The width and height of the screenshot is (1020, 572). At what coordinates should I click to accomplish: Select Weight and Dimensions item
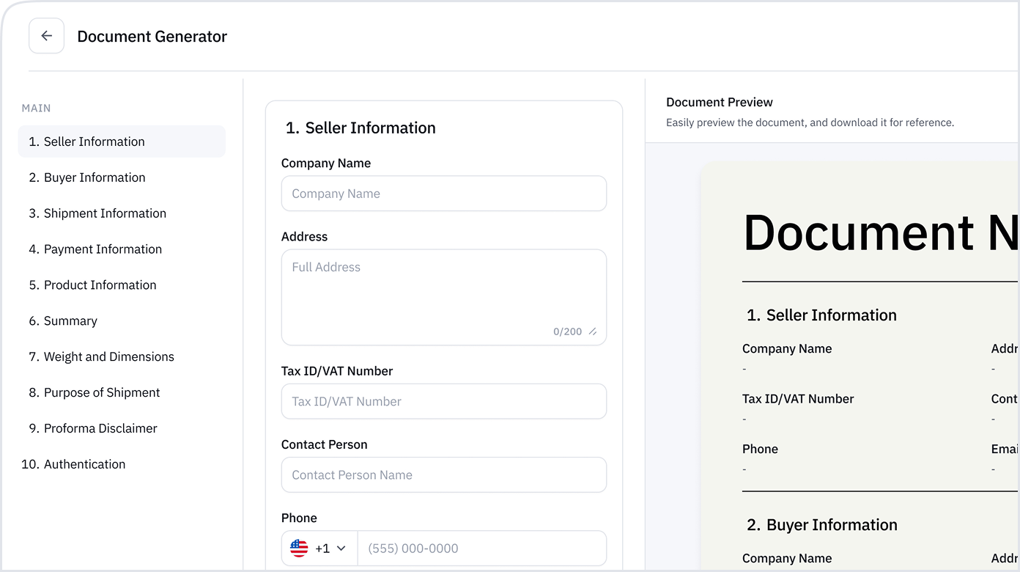(108, 357)
